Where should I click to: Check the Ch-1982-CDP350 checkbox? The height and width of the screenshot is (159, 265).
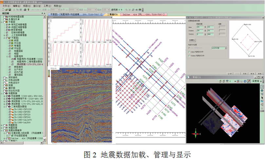pos(10,112)
